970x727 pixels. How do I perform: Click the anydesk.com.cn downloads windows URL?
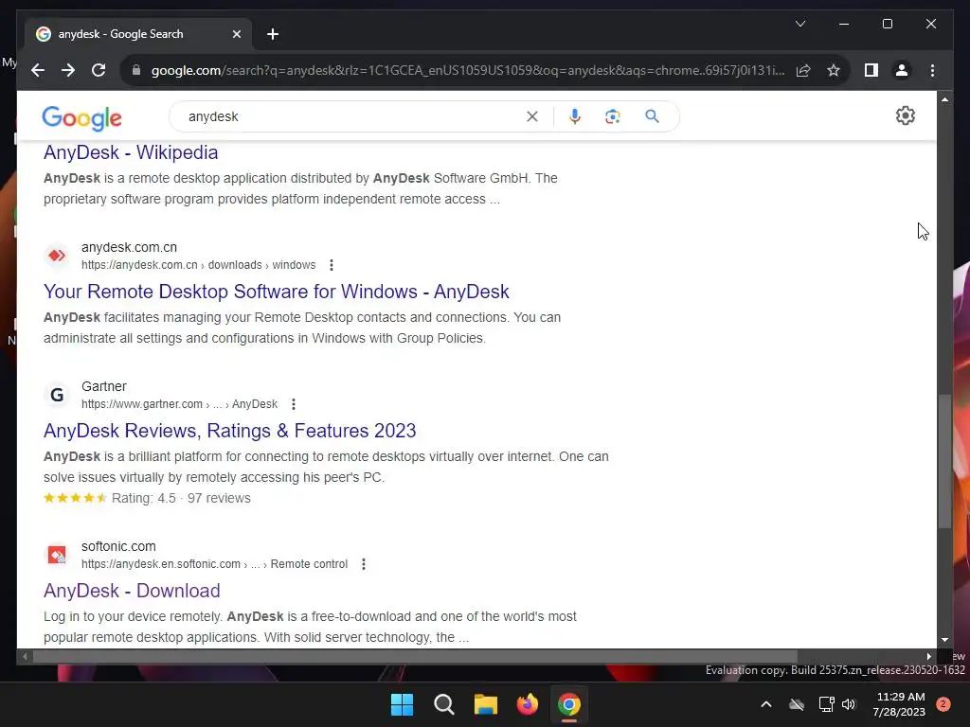[199, 265]
